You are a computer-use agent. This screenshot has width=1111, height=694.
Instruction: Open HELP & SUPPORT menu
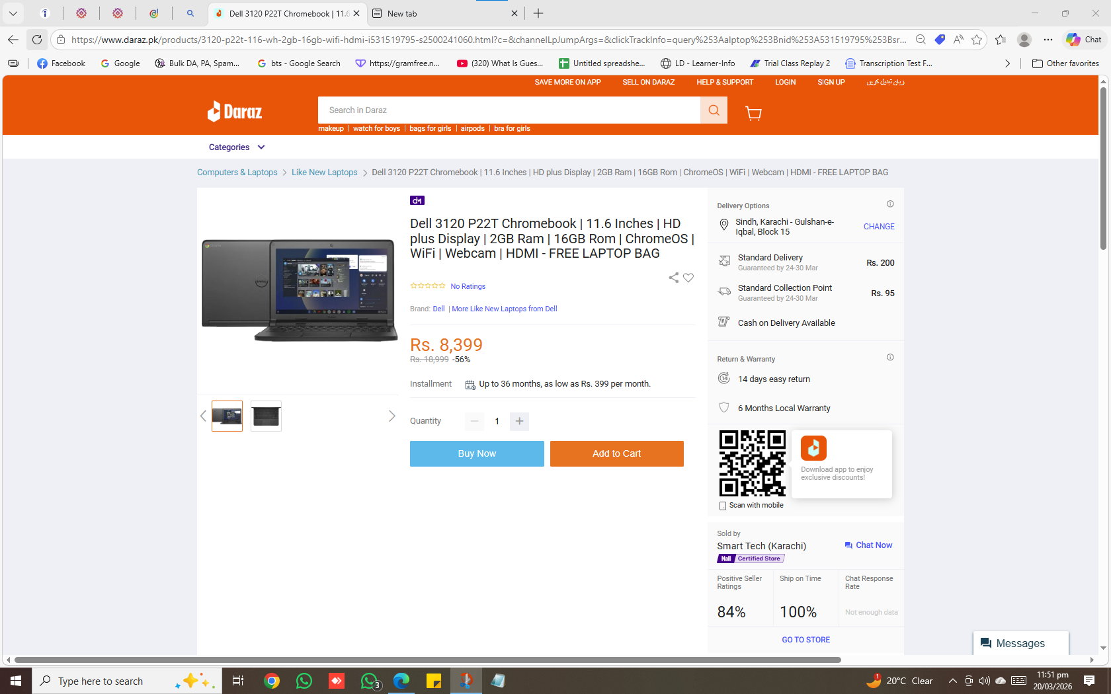click(x=725, y=82)
